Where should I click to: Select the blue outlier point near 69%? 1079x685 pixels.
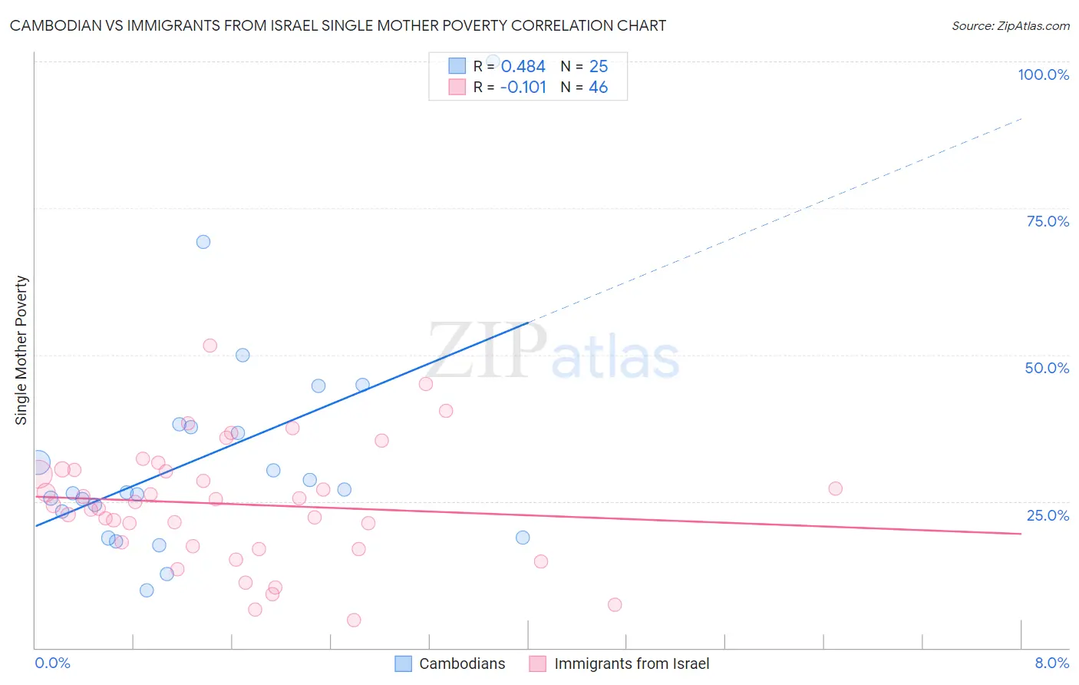[x=203, y=242]
